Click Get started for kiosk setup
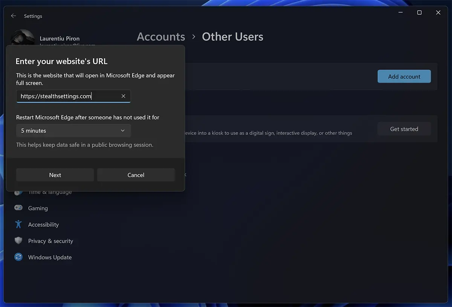This screenshot has width=452, height=307. pos(404,129)
